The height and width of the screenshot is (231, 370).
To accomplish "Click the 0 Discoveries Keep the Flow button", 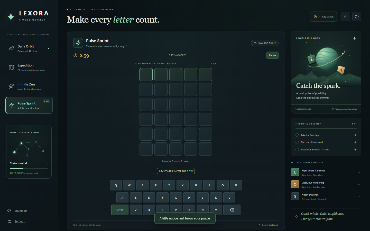I will [176, 171].
